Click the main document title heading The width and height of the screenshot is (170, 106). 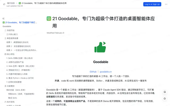104,22
